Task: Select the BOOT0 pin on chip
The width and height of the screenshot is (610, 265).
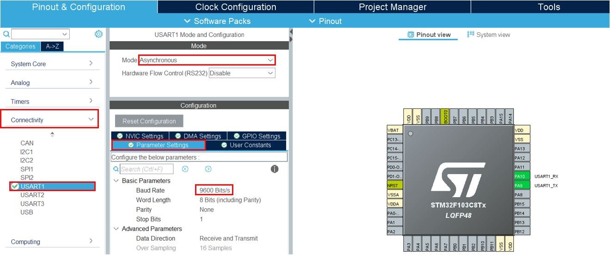Action: [x=445, y=116]
